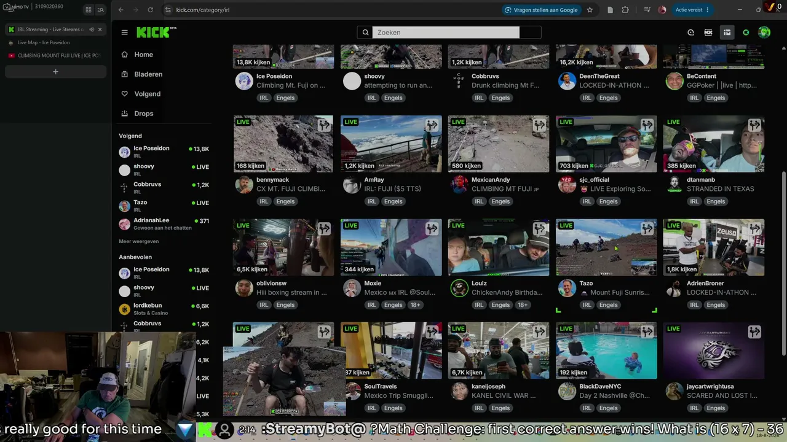Viewport: 787px width, 442px height.
Task: Open lordkebun in the Aanbevolen list
Action: [x=165, y=309]
